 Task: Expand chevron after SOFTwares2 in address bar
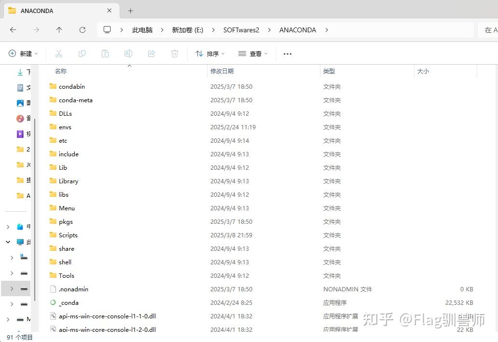coord(269,30)
